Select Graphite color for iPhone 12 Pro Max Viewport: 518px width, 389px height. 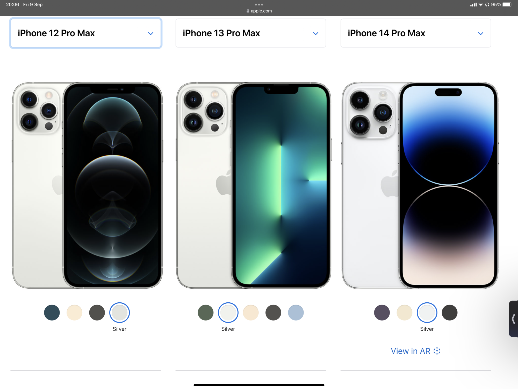(x=97, y=312)
